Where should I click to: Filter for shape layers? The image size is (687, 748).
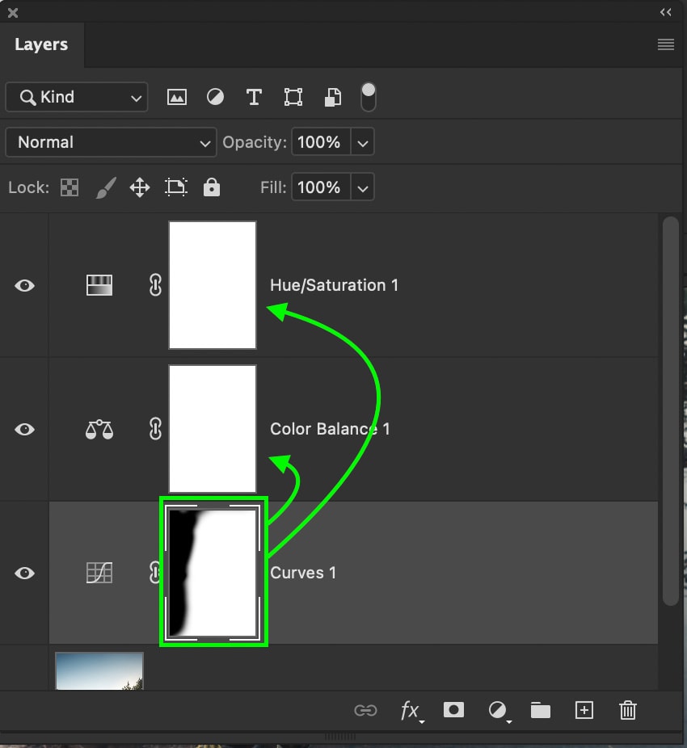click(x=293, y=97)
